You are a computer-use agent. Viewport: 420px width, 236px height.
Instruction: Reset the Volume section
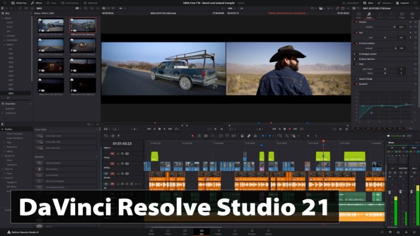(416, 22)
